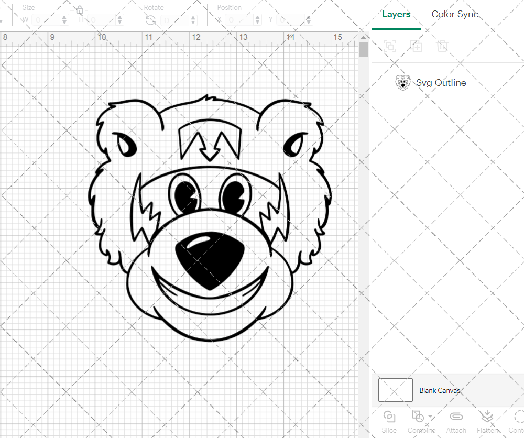Click the Combine tool icon
The height and width of the screenshot is (438, 524).
[x=418, y=417]
